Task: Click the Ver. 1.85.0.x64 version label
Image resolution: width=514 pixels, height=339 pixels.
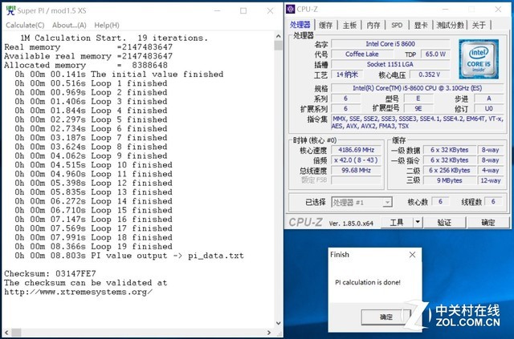Action: pyautogui.click(x=351, y=224)
